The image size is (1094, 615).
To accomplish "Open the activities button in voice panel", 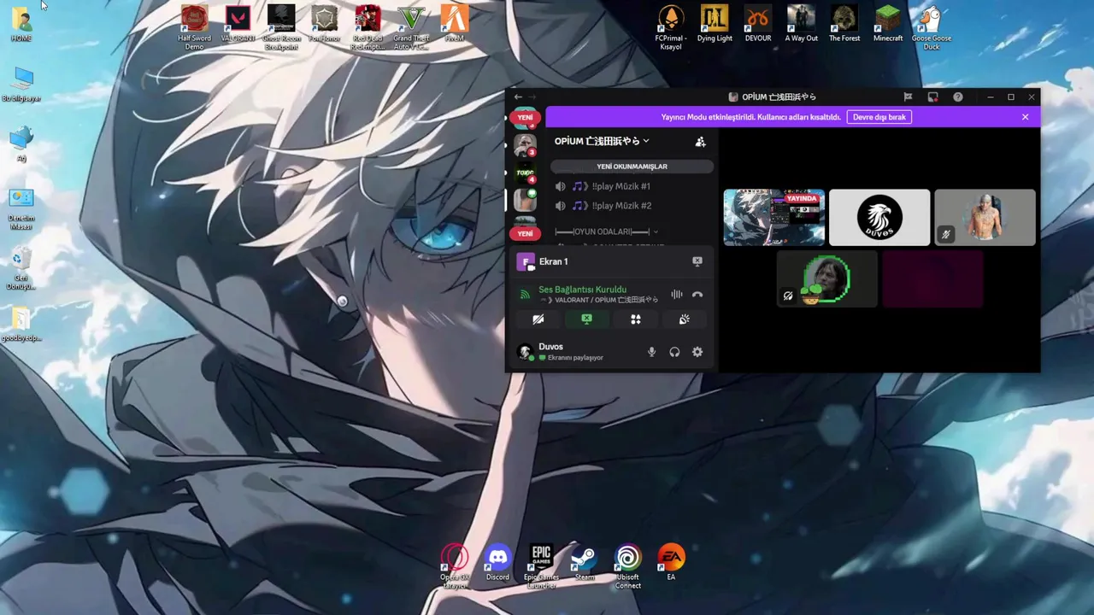I will coord(636,319).
